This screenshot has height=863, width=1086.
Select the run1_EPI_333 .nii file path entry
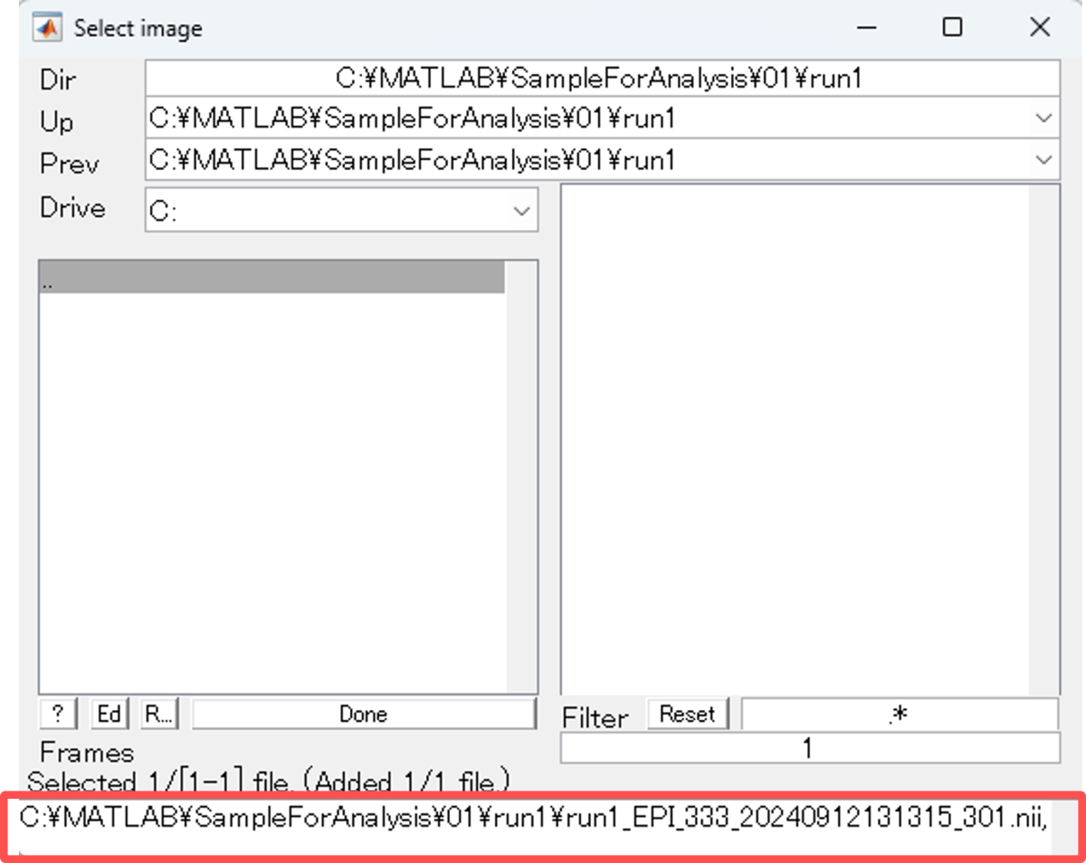point(534,818)
